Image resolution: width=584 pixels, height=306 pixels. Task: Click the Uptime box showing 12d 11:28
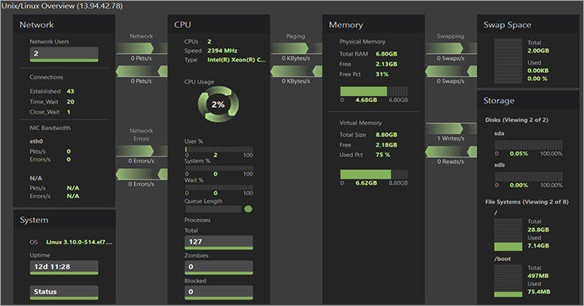[64, 267]
